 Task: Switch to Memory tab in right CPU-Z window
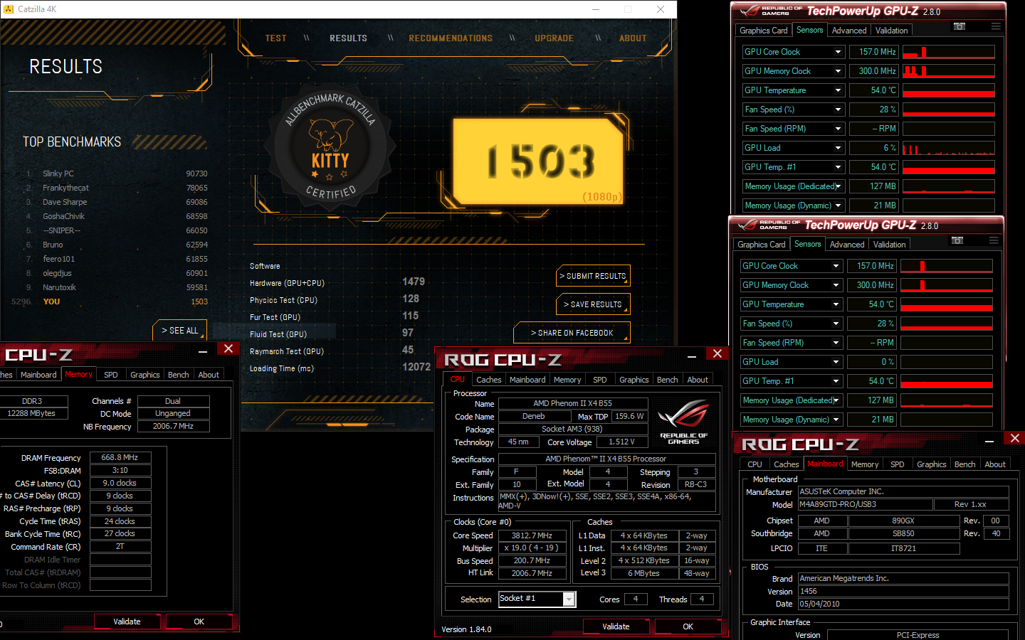[x=865, y=464]
